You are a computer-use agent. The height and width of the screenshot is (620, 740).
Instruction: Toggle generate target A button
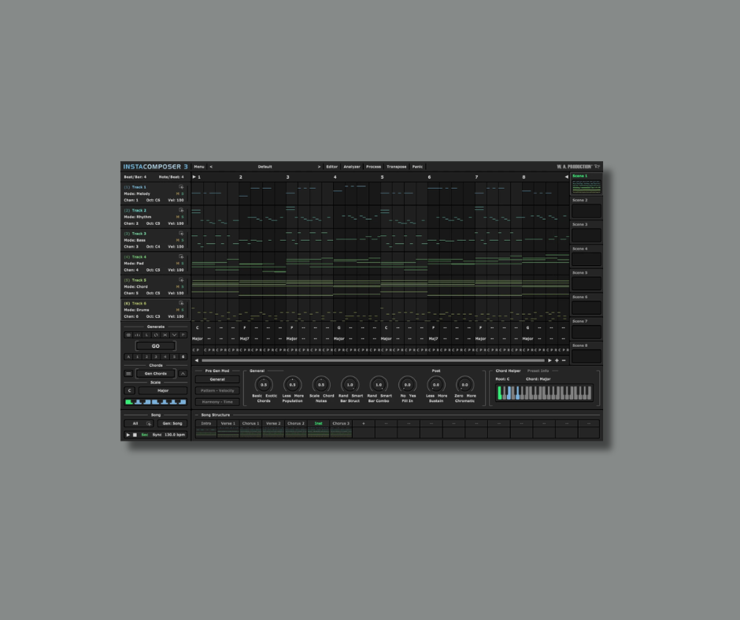pos(128,357)
